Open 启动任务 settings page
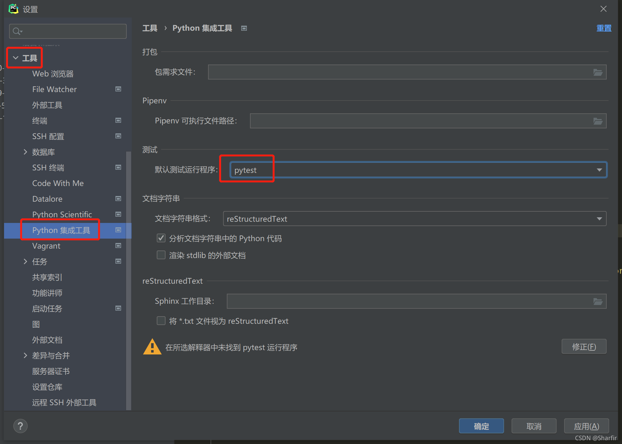The height and width of the screenshot is (444, 622). tap(47, 309)
